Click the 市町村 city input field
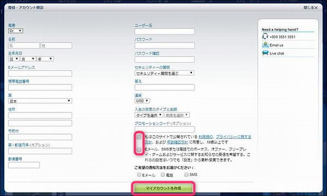 point(40,137)
